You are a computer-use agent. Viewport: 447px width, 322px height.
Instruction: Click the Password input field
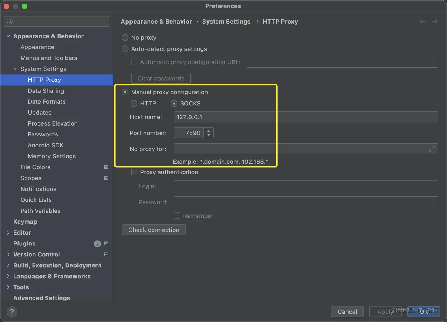306,202
